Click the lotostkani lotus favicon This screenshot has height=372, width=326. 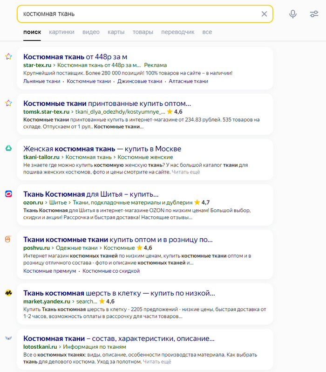[x=8, y=338]
